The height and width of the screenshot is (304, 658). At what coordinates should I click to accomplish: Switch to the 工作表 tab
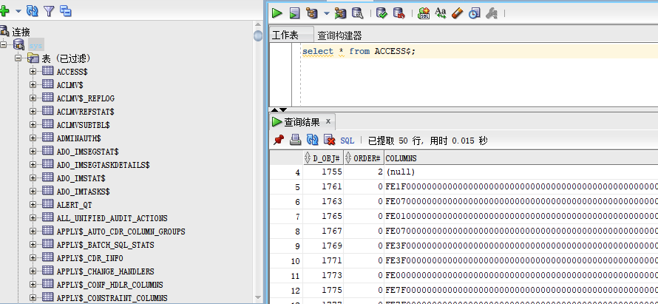click(x=285, y=35)
